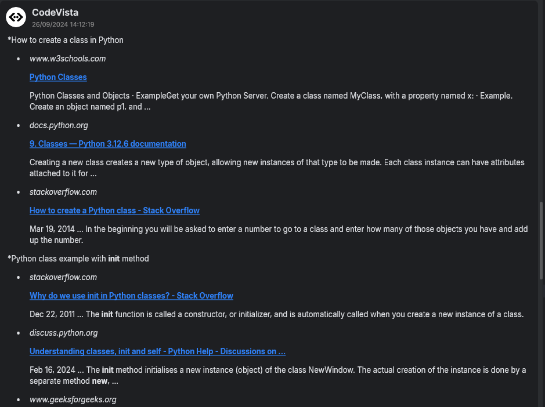Screen dimensions: 545x407
Task: Click the CodeVista username
Action: pyautogui.click(x=55, y=12)
